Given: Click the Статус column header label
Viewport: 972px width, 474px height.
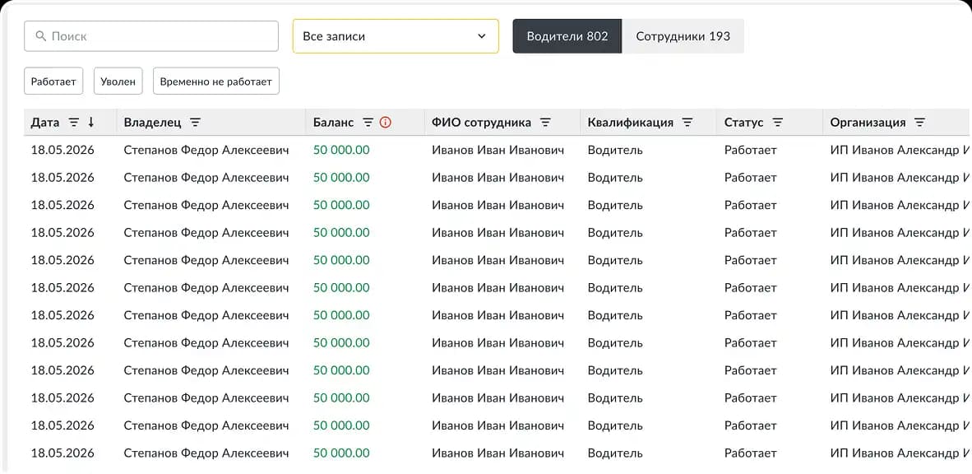Looking at the screenshot, I should point(744,123).
